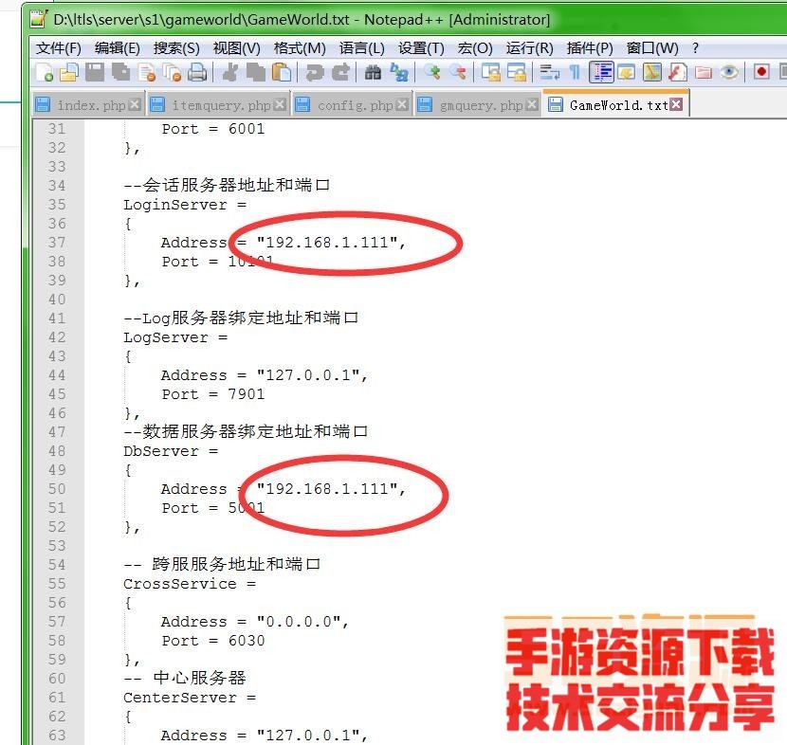Open Find with the binoculars icon

point(373,72)
